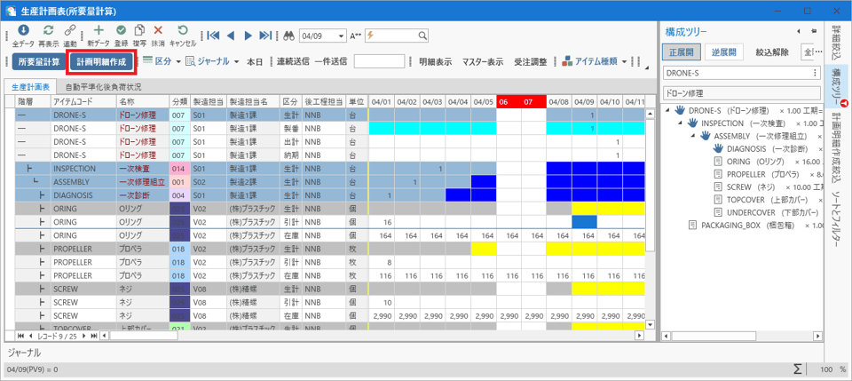Click the binoculars search icon

point(288,36)
